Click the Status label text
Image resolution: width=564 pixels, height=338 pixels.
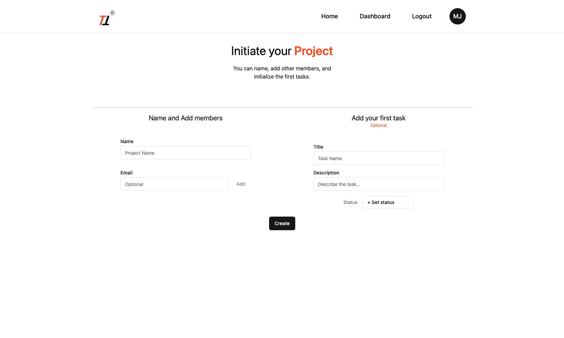point(350,202)
